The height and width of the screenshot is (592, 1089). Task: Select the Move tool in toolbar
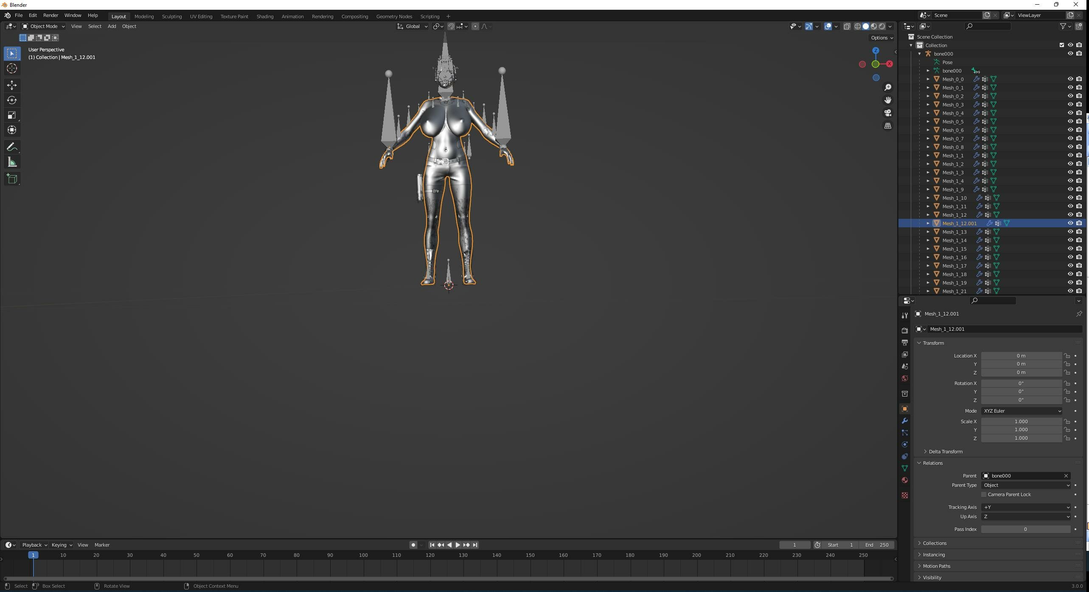point(12,85)
